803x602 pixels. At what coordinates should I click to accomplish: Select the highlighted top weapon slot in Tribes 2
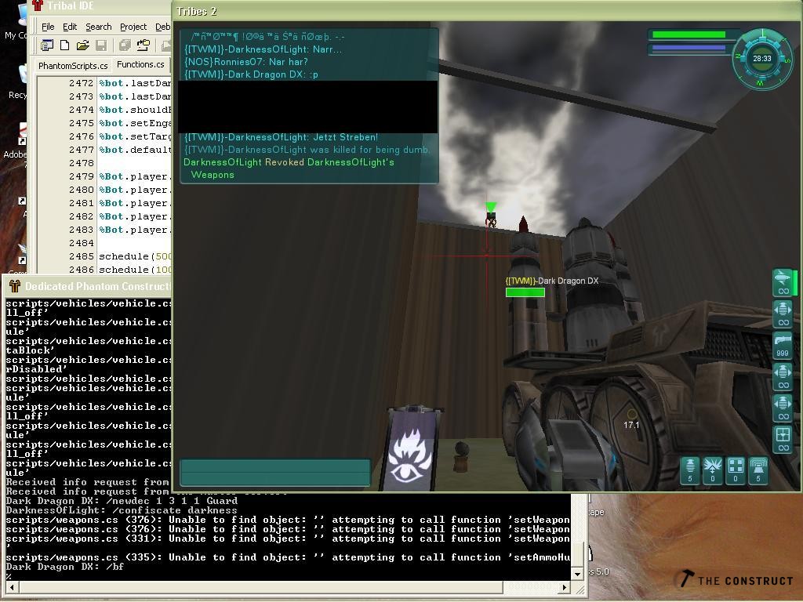click(783, 282)
